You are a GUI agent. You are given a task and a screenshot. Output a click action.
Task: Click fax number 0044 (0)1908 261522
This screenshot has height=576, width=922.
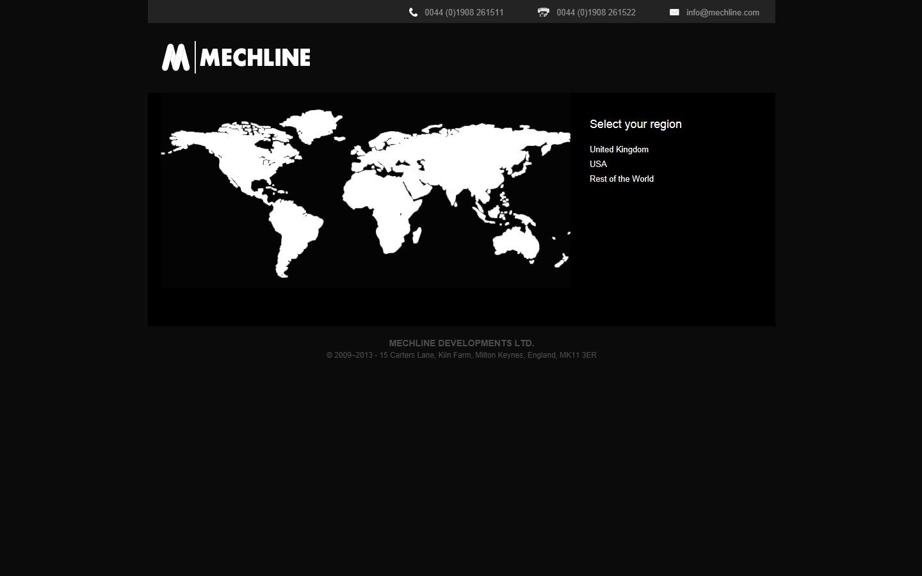point(595,12)
